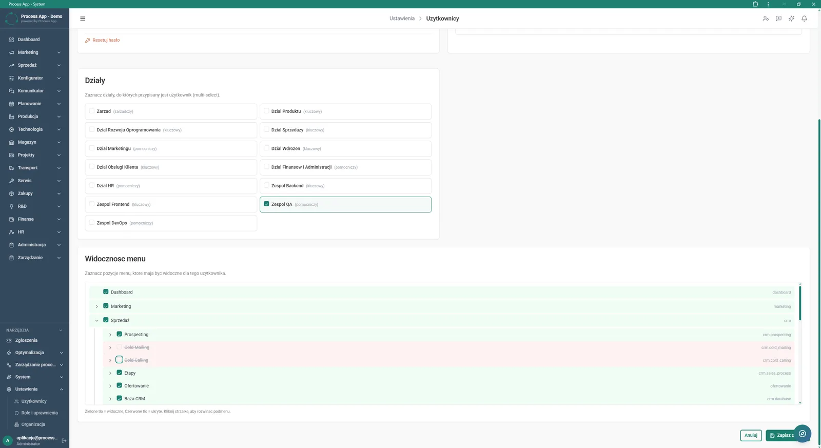Expand the HR sidebar chevron

pyautogui.click(x=59, y=232)
